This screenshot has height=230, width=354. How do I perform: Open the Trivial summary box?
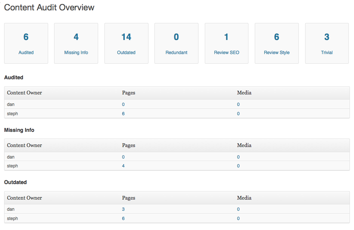point(327,43)
